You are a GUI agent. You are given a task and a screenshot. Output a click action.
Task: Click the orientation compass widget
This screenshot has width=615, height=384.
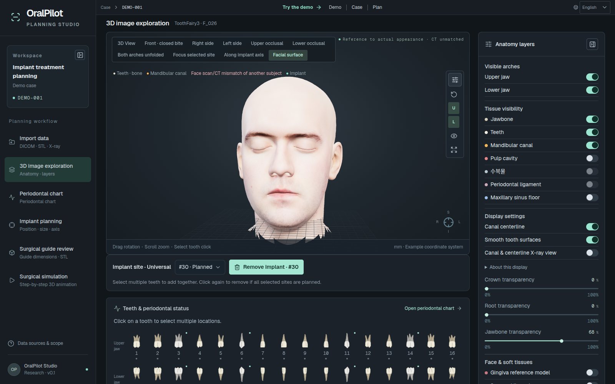pos(448,222)
